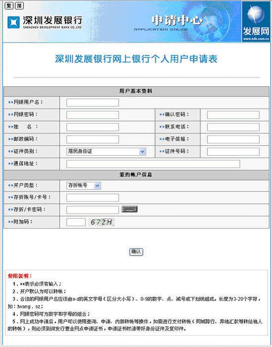Open the 证件类别 dropdown showing 居民身份证
Screen dimensions: 272x347
point(106,152)
